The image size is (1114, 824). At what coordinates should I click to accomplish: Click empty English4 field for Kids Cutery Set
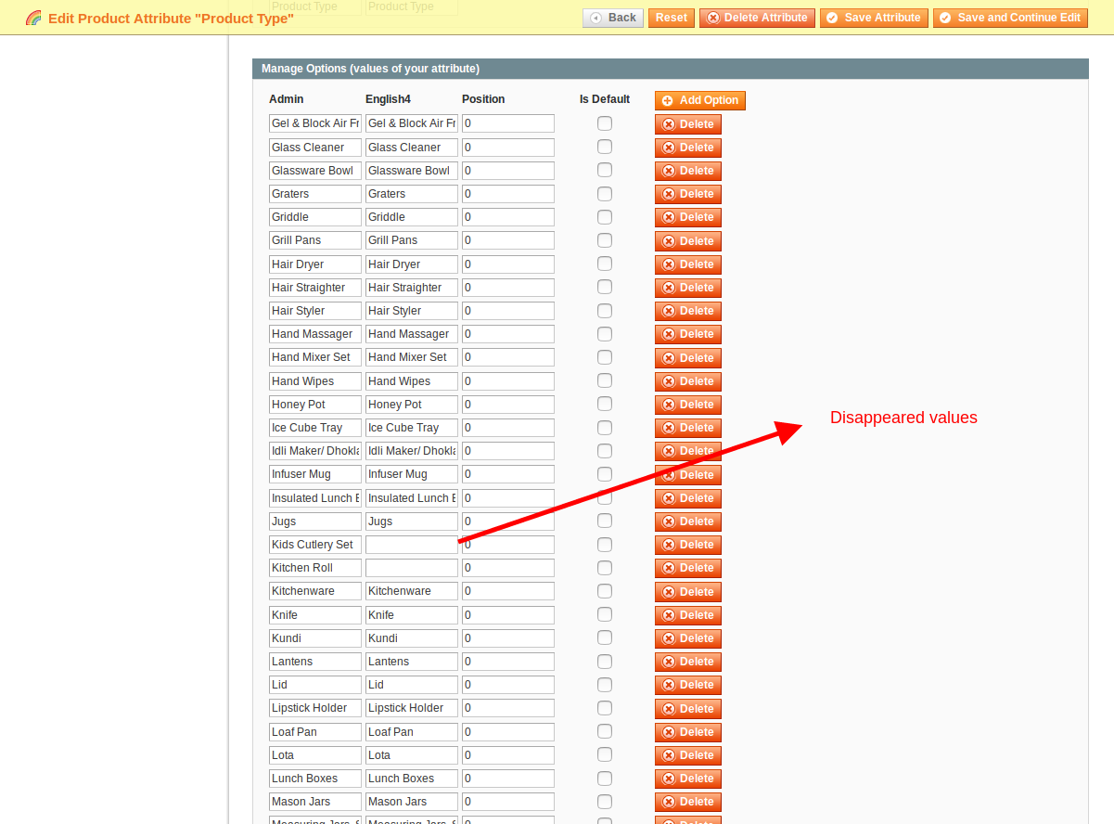411,545
